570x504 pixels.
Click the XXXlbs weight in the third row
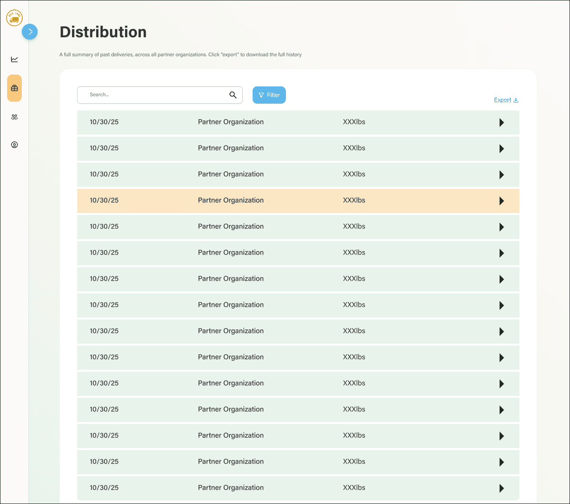pos(354,174)
